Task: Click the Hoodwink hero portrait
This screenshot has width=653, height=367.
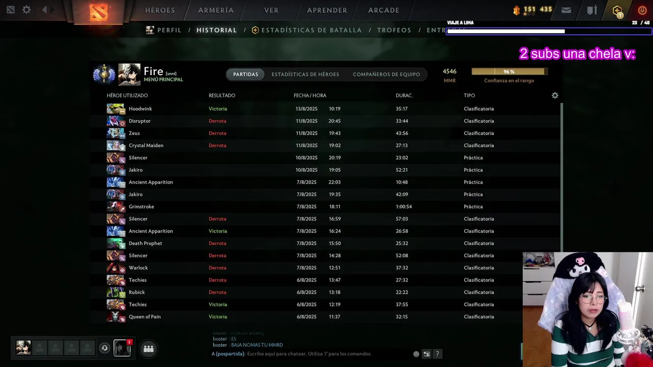Action: pyautogui.click(x=116, y=109)
